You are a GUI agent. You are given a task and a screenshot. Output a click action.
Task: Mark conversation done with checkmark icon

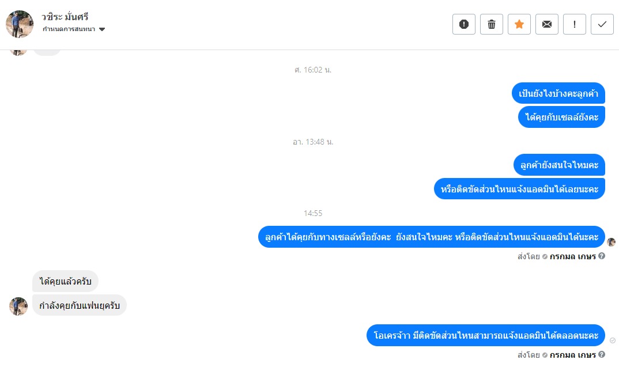pyautogui.click(x=602, y=24)
